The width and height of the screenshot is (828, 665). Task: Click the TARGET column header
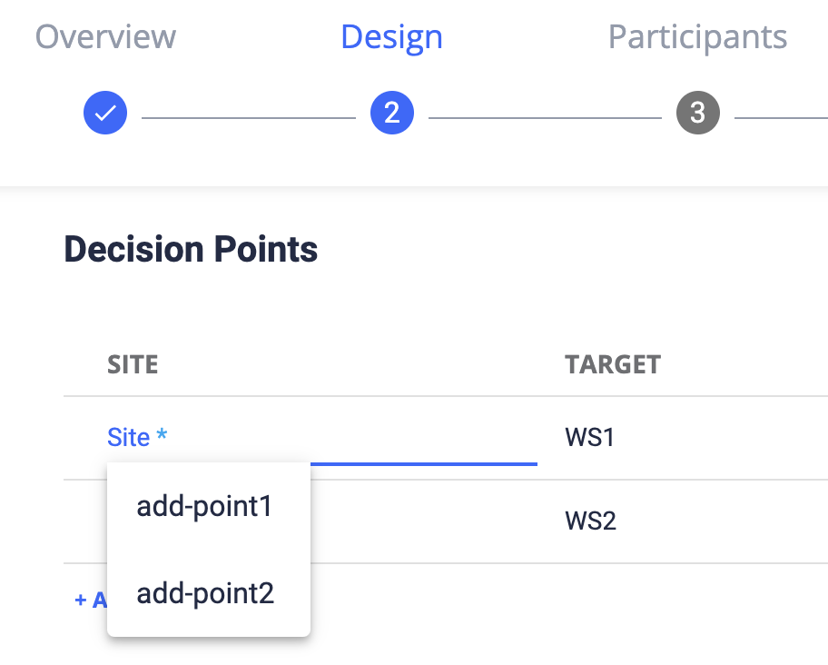click(613, 363)
